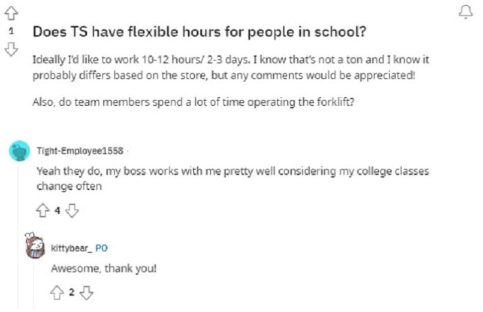Upvote Tight-Employee1558's comment

pos(43,211)
